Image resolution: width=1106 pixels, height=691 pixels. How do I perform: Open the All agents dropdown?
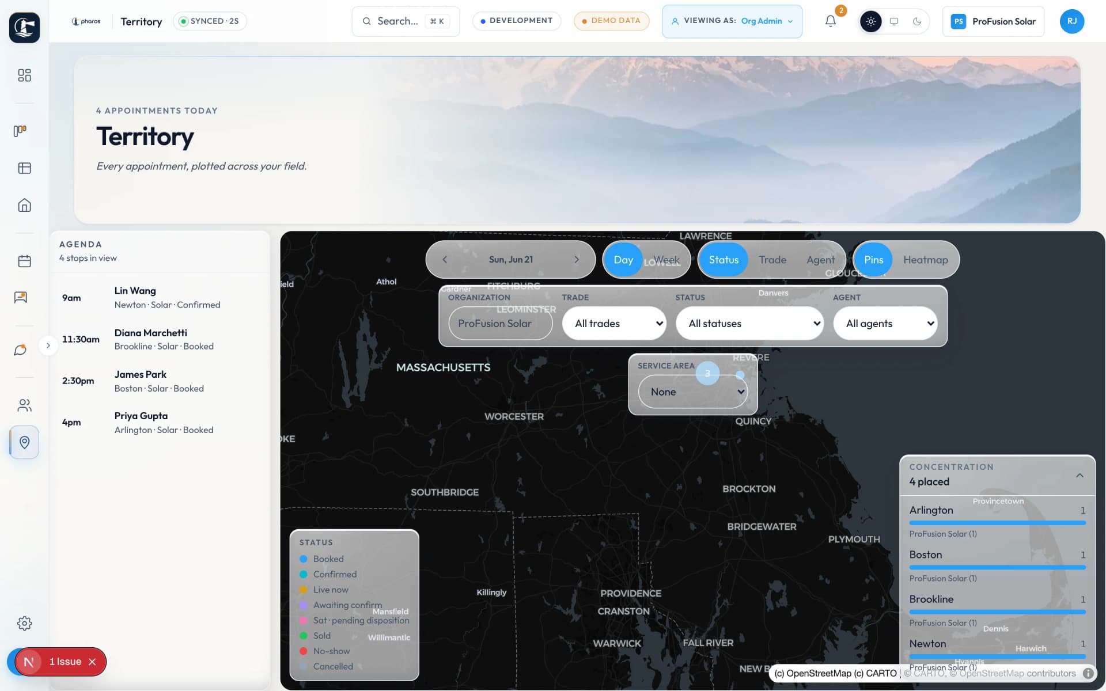885,324
